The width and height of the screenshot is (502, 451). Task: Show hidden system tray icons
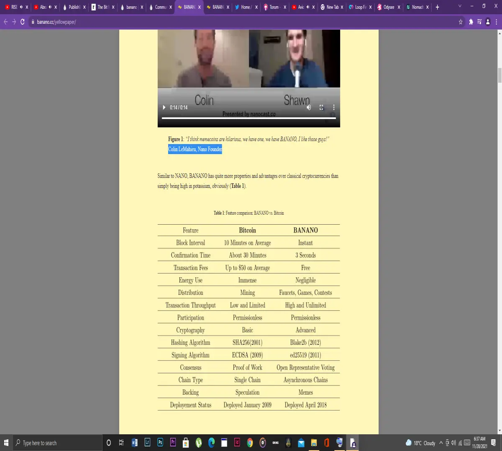441,443
